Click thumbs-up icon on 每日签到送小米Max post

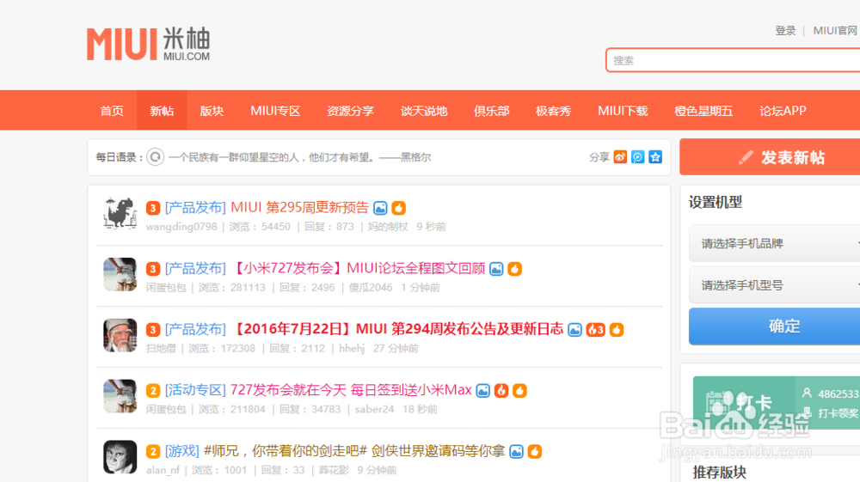click(x=520, y=391)
